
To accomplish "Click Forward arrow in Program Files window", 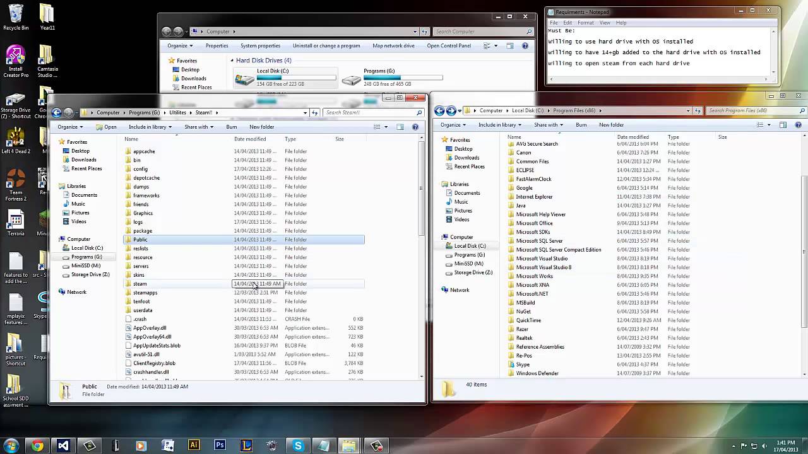I will pyautogui.click(x=451, y=110).
